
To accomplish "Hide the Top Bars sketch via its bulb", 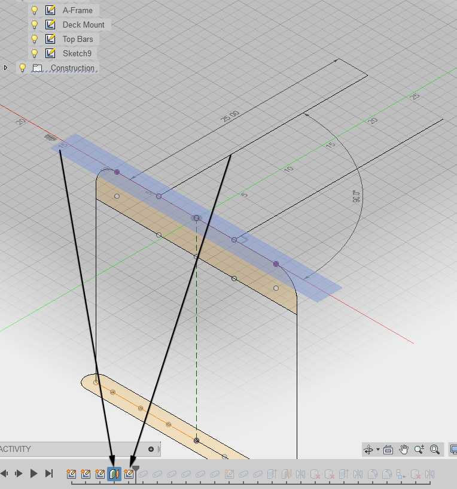I will tap(35, 39).
